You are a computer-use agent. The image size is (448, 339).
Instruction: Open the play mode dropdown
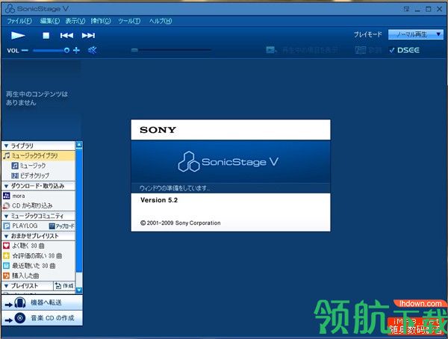[415, 34]
